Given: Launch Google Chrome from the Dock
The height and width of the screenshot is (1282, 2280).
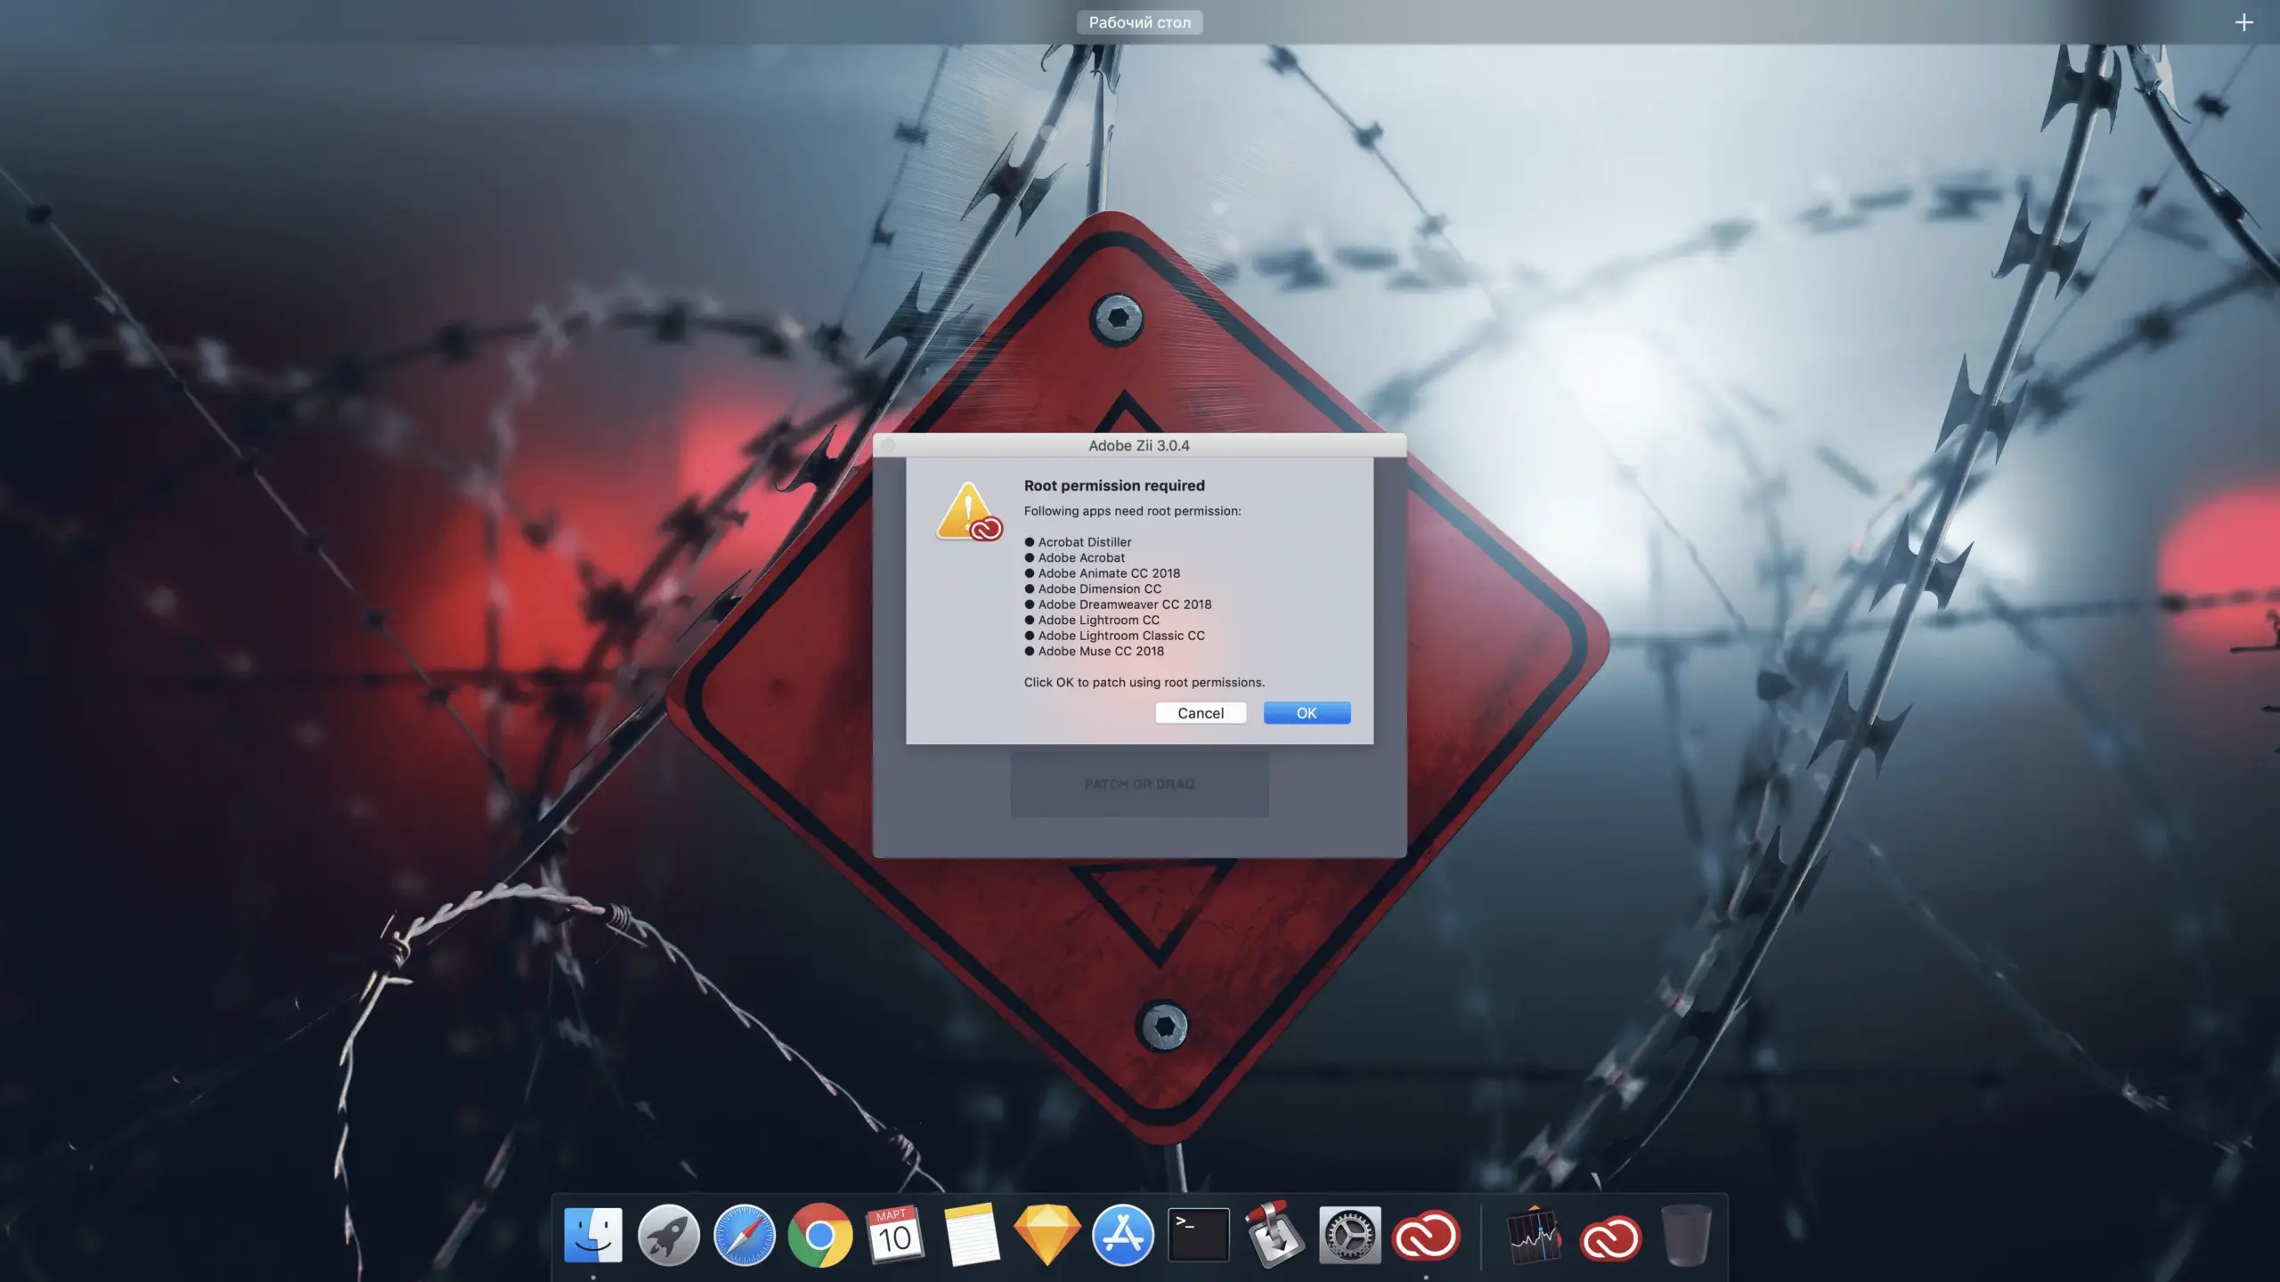Looking at the screenshot, I should [x=820, y=1235].
